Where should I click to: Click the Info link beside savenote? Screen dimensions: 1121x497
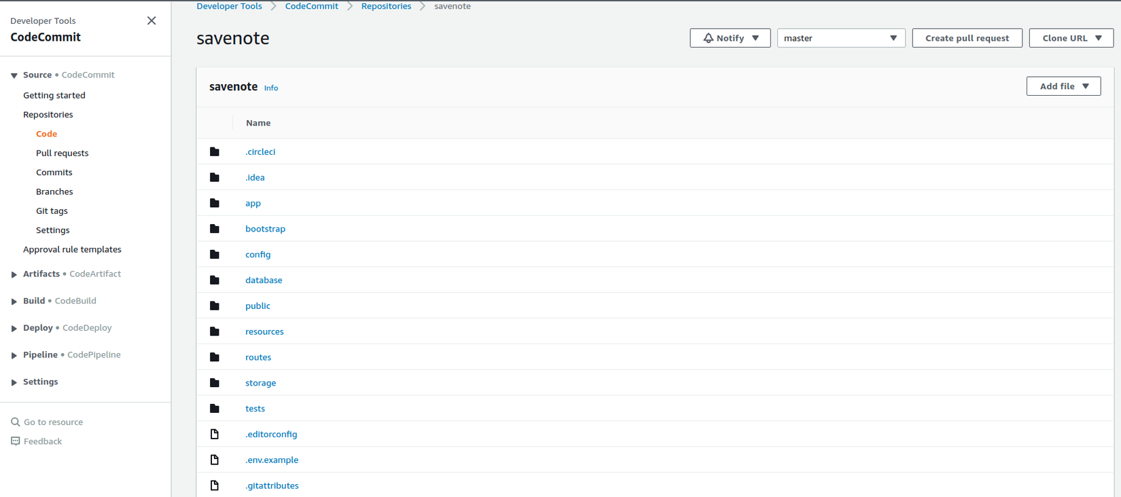[271, 88]
